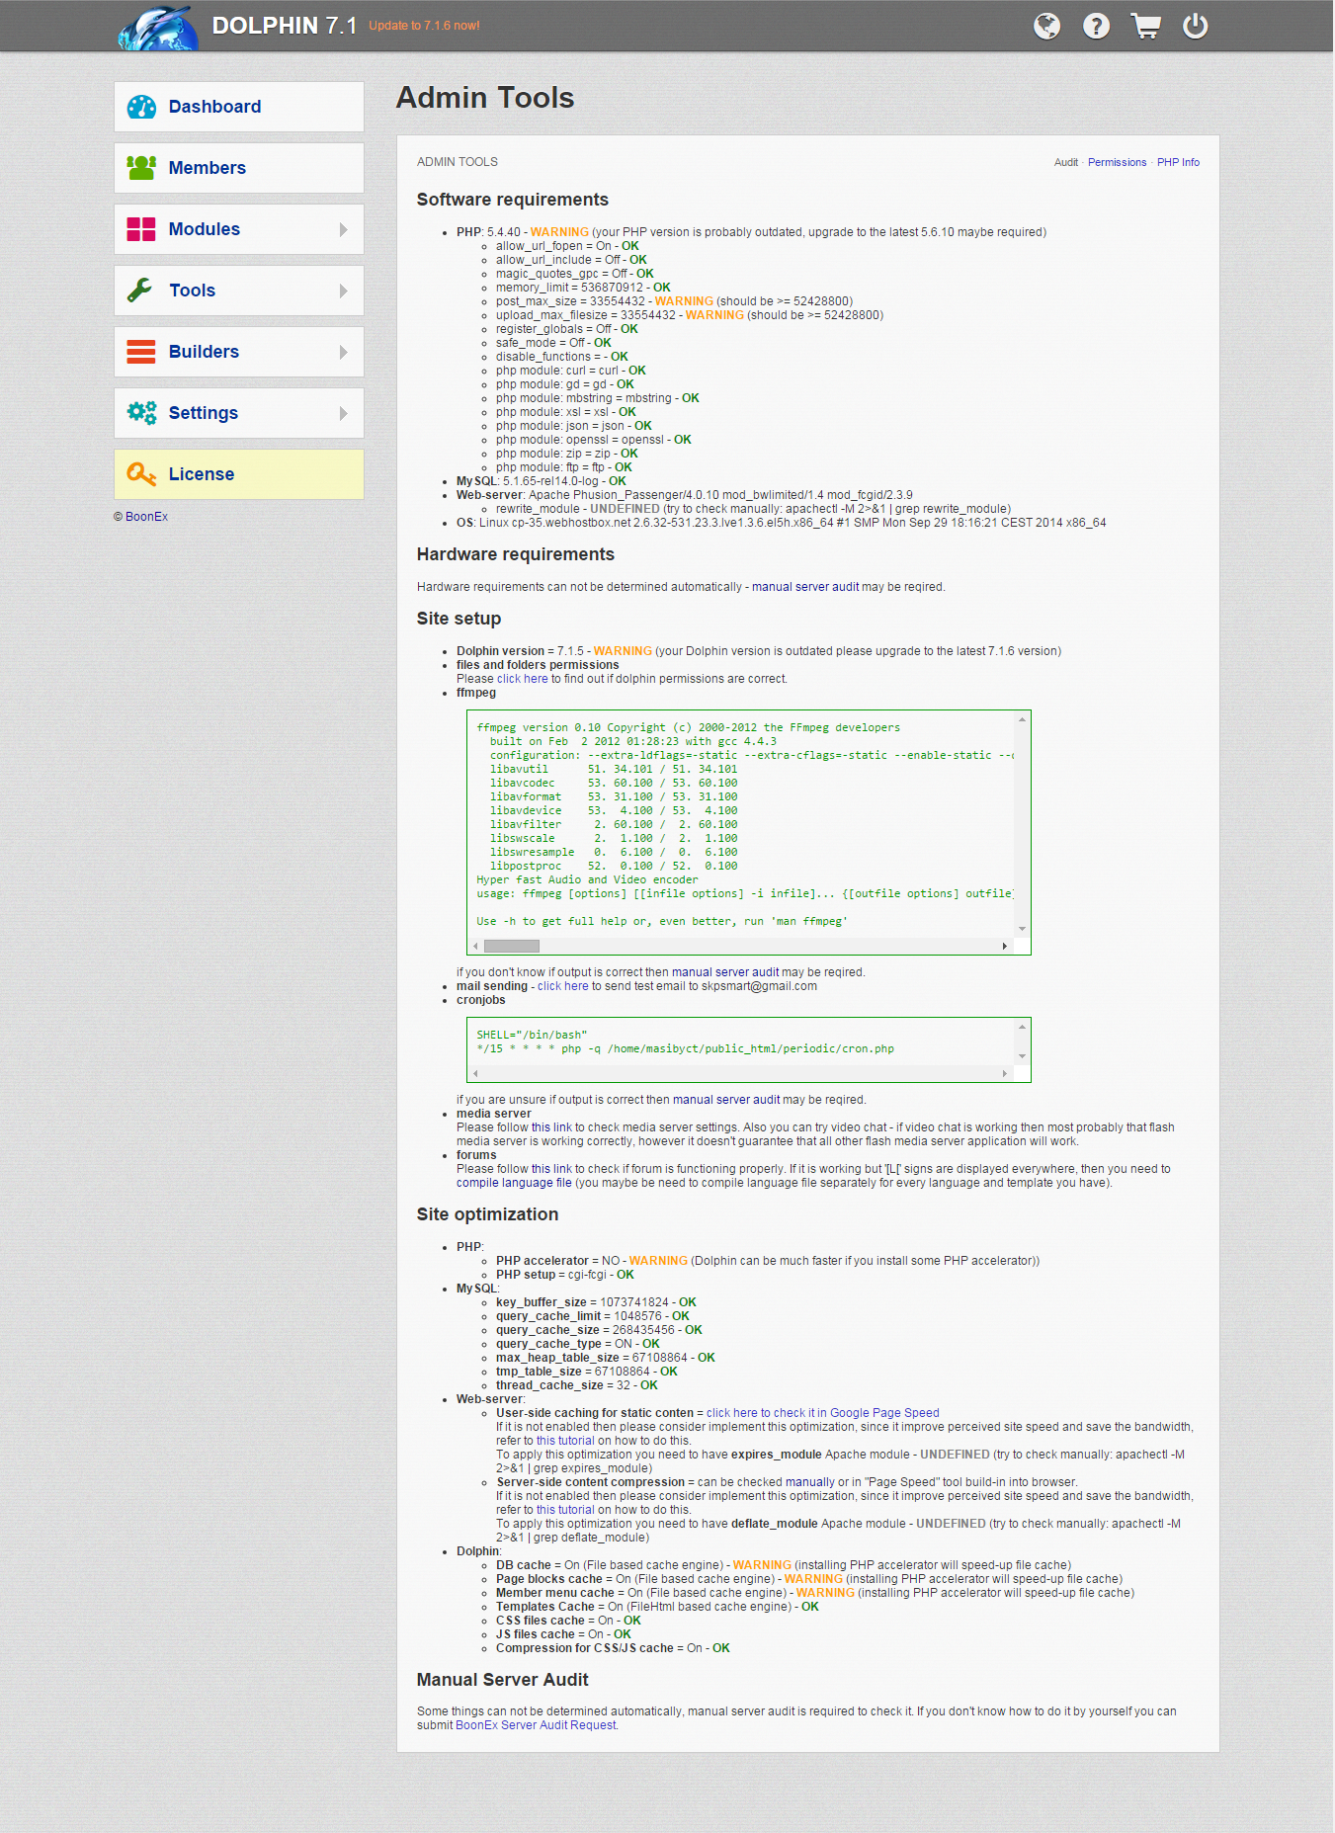This screenshot has height=1833, width=1335.
Task: Click Google Page Speed check link
Action: click(822, 1413)
